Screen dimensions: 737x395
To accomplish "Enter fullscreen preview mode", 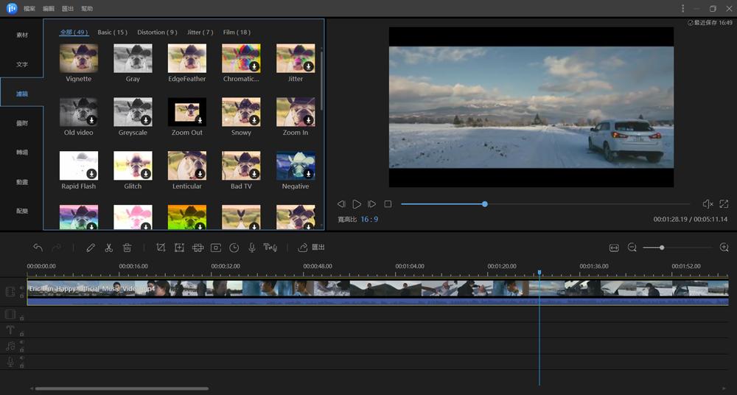I will point(724,204).
